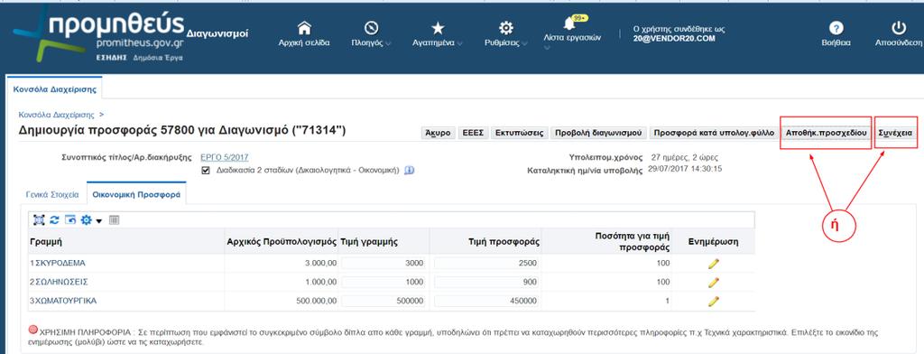This screenshot has width=924, height=354.
Task: Click the 3.000,00 budget value
Action: pyautogui.click(x=320, y=263)
